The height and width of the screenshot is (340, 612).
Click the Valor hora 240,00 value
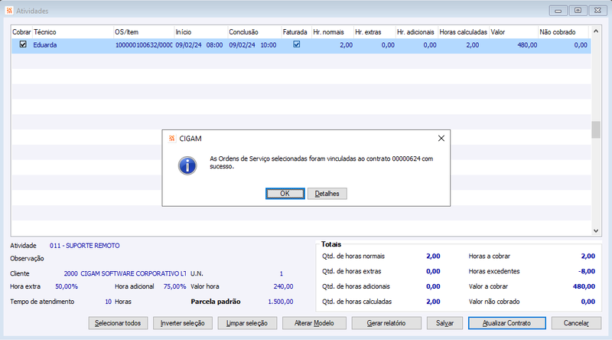pyautogui.click(x=283, y=286)
